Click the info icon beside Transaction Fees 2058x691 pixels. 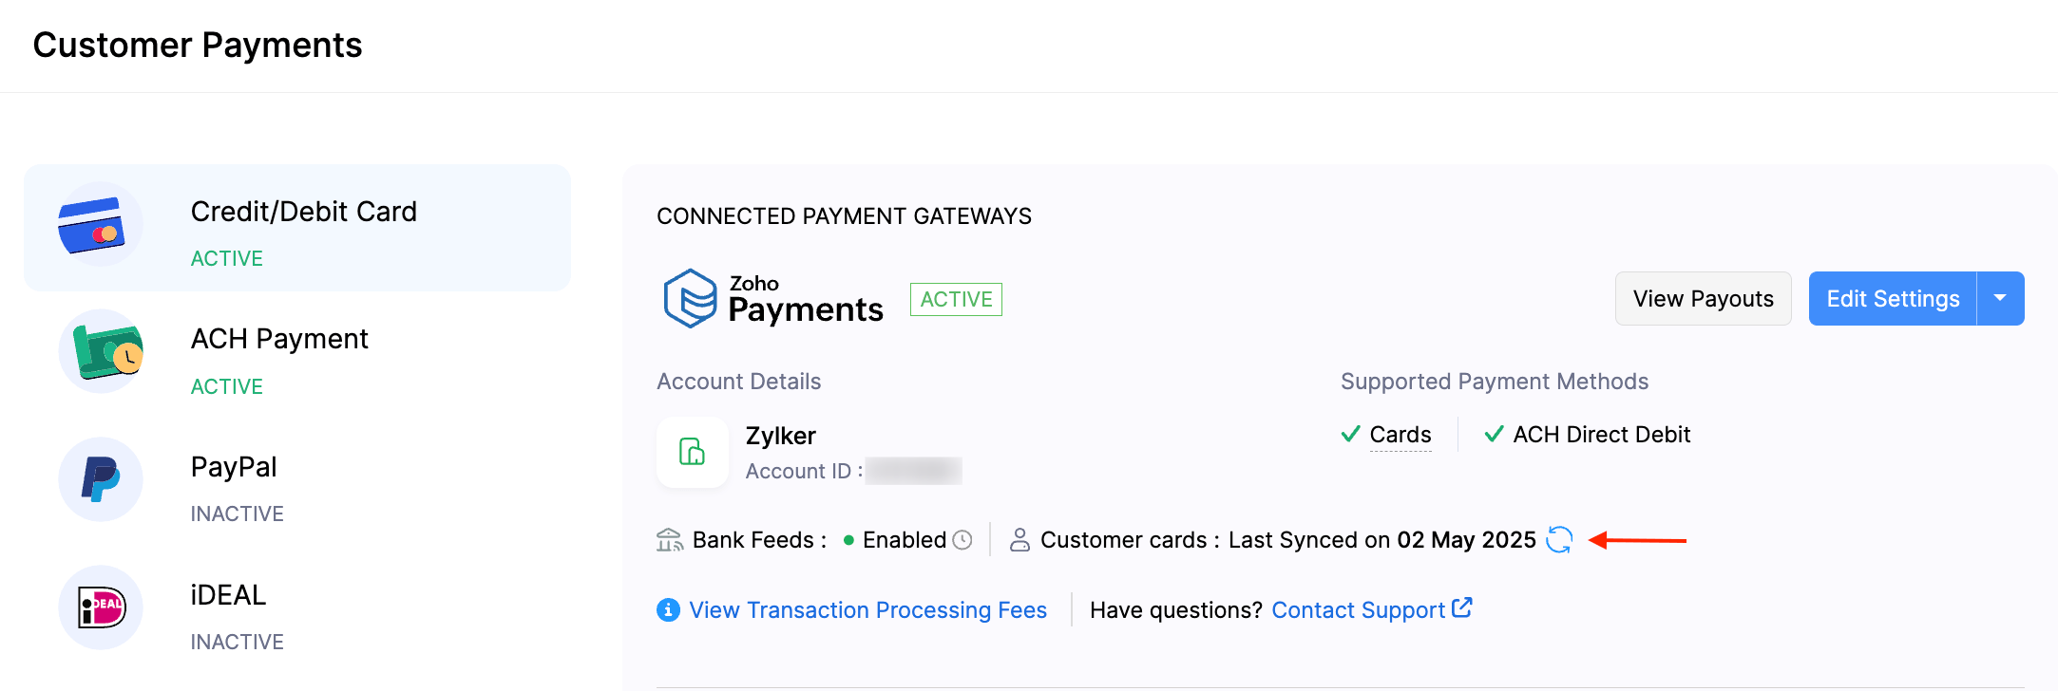click(x=668, y=609)
